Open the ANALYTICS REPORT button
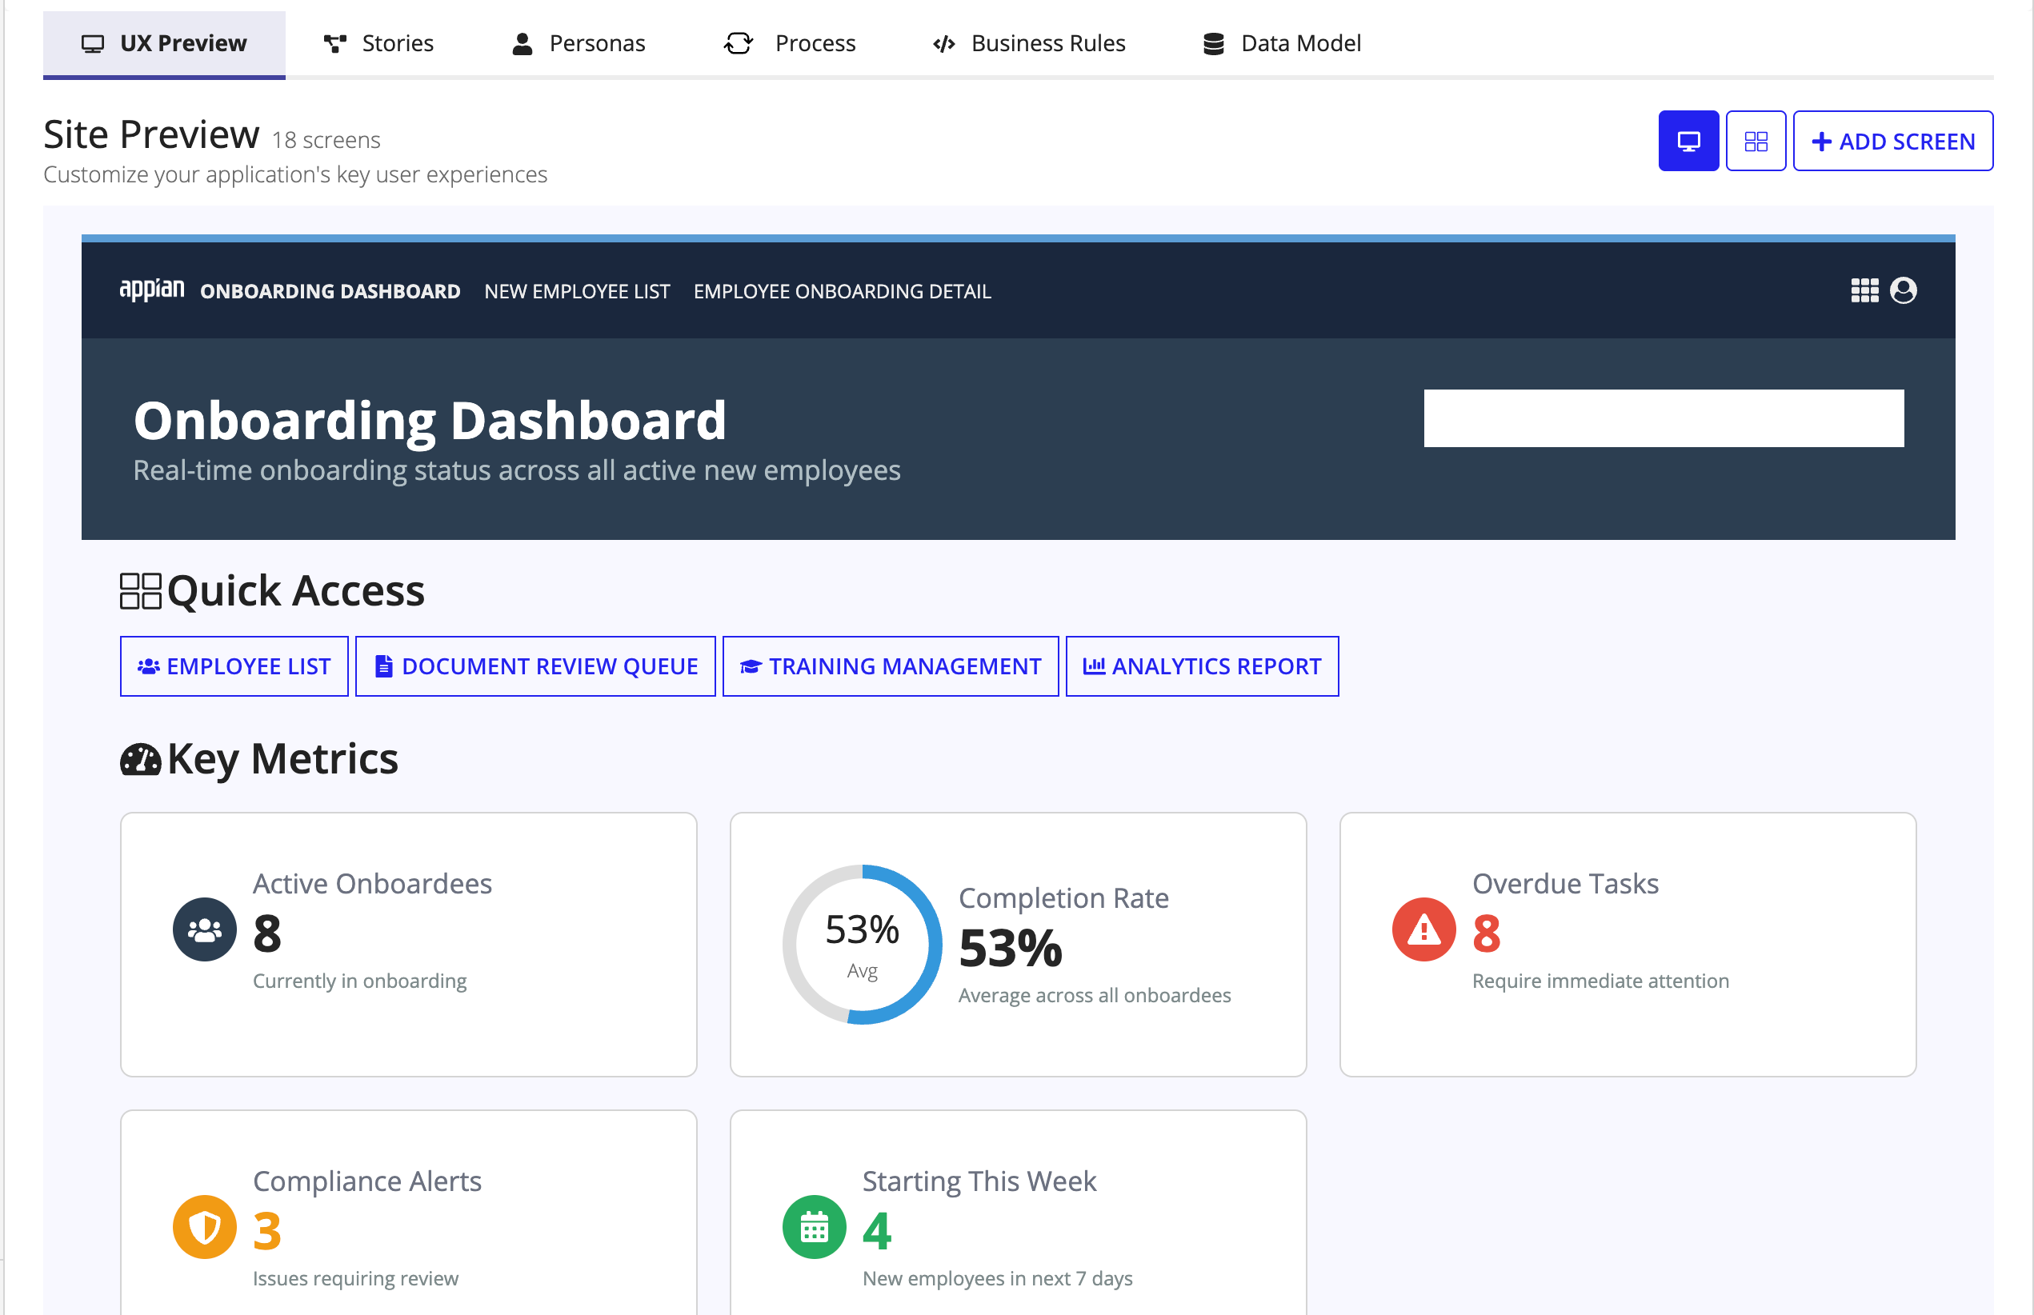The width and height of the screenshot is (2034, 1315). pyautogui.click(x=1201, y=666)
